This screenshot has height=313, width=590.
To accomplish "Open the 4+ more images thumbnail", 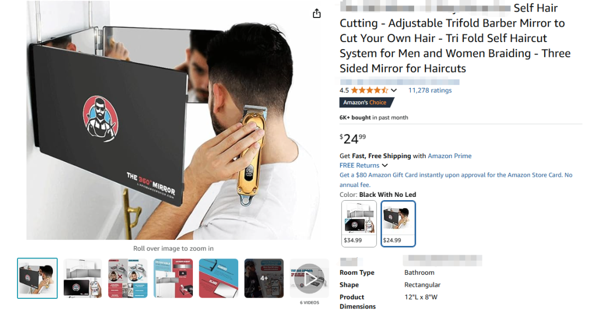I will tap(264, 279).
